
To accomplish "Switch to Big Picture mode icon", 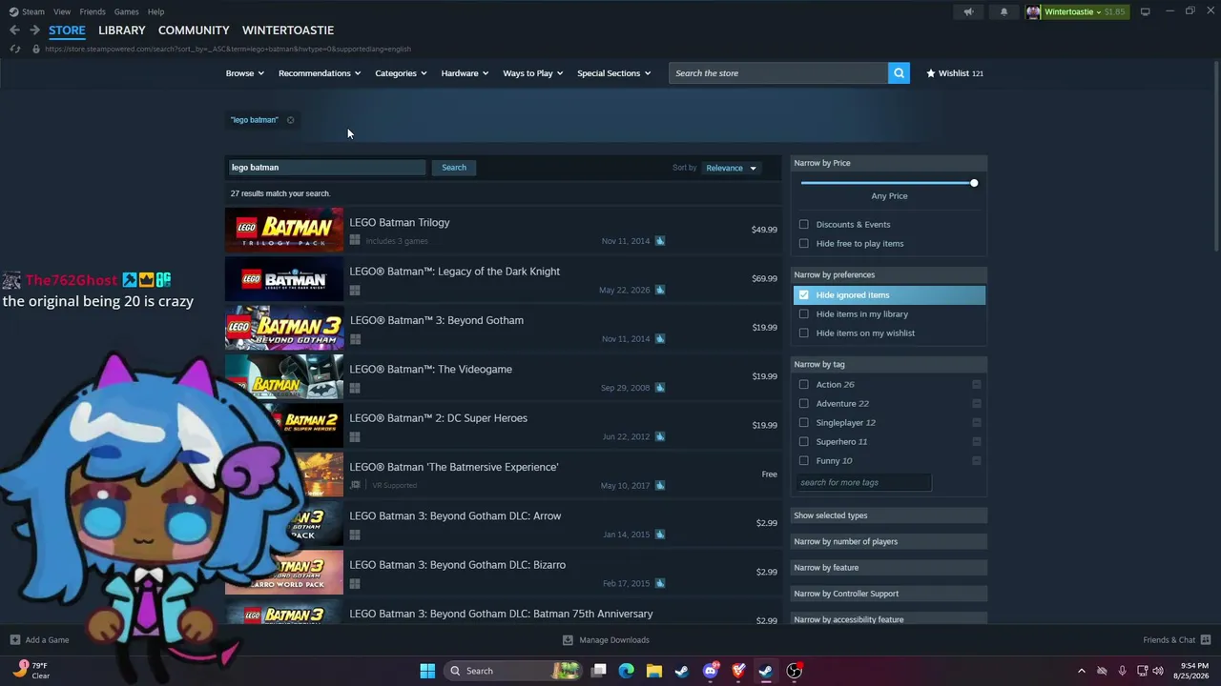I will (1145, 11).
